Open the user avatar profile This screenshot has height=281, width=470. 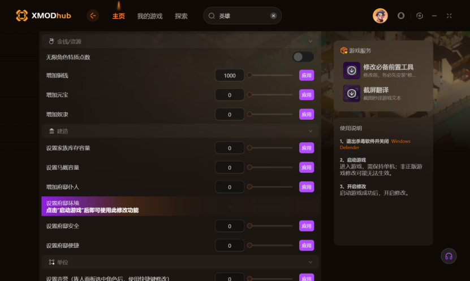click(380, 16)
